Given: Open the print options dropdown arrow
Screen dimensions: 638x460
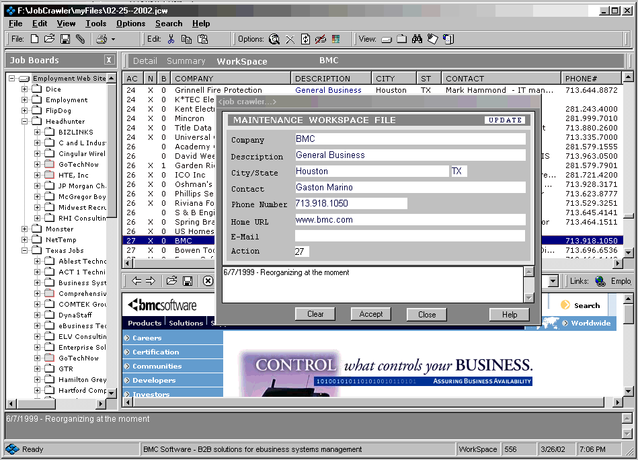Looking at the screenshot, I should 113,40.
